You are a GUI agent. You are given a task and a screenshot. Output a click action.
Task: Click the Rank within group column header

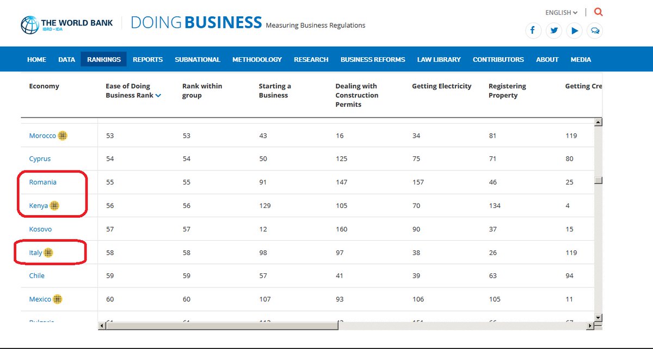[202, 90]
